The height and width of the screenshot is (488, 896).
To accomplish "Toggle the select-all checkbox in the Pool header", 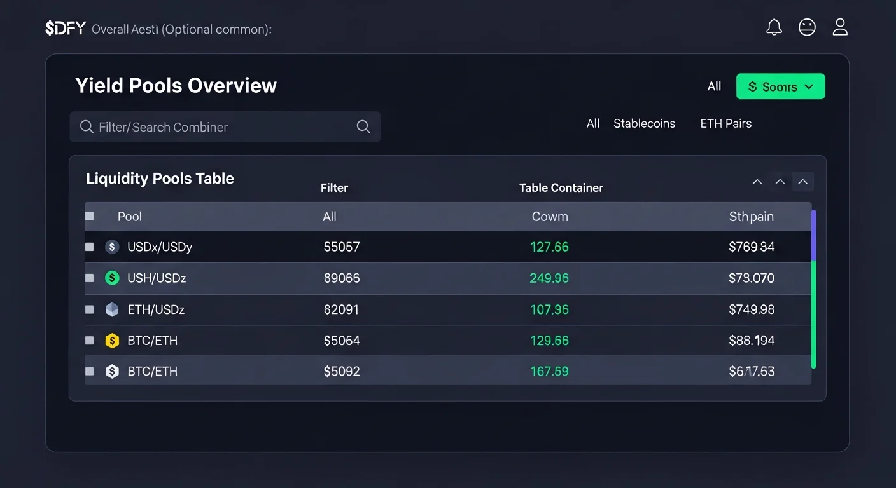I will point(90,216).
